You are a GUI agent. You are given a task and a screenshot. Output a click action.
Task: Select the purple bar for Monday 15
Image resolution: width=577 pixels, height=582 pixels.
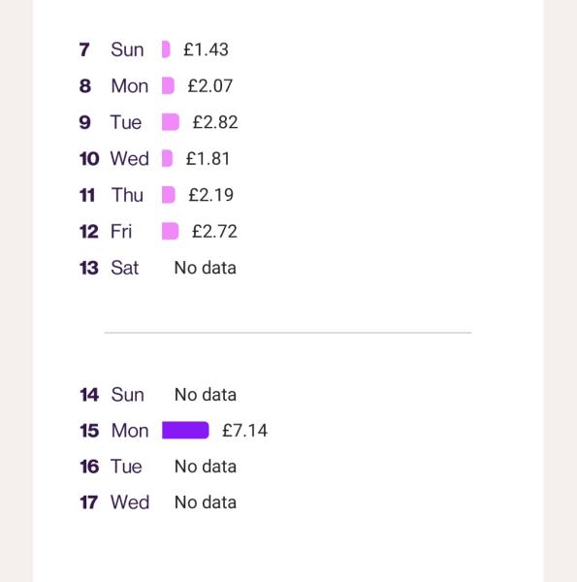[185, 430]
